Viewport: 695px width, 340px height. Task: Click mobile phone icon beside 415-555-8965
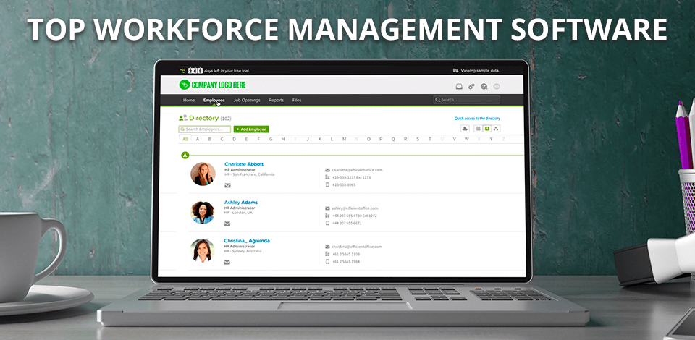coord(327,184)
